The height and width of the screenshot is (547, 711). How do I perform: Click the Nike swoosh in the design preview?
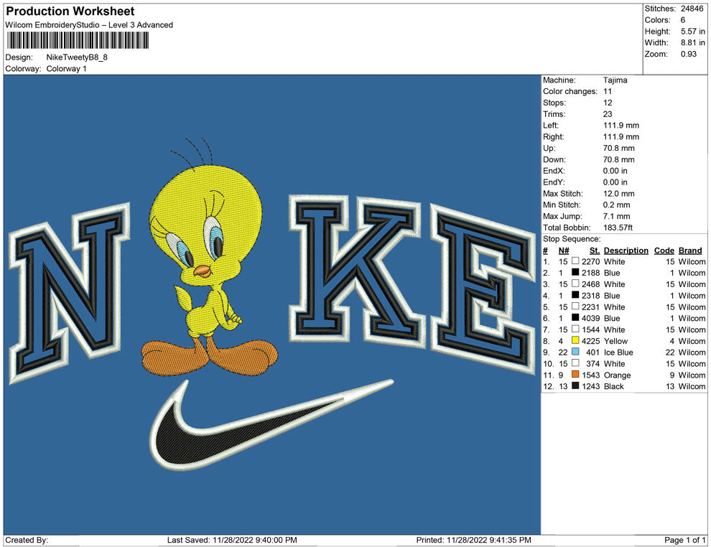tap(271, 425)
